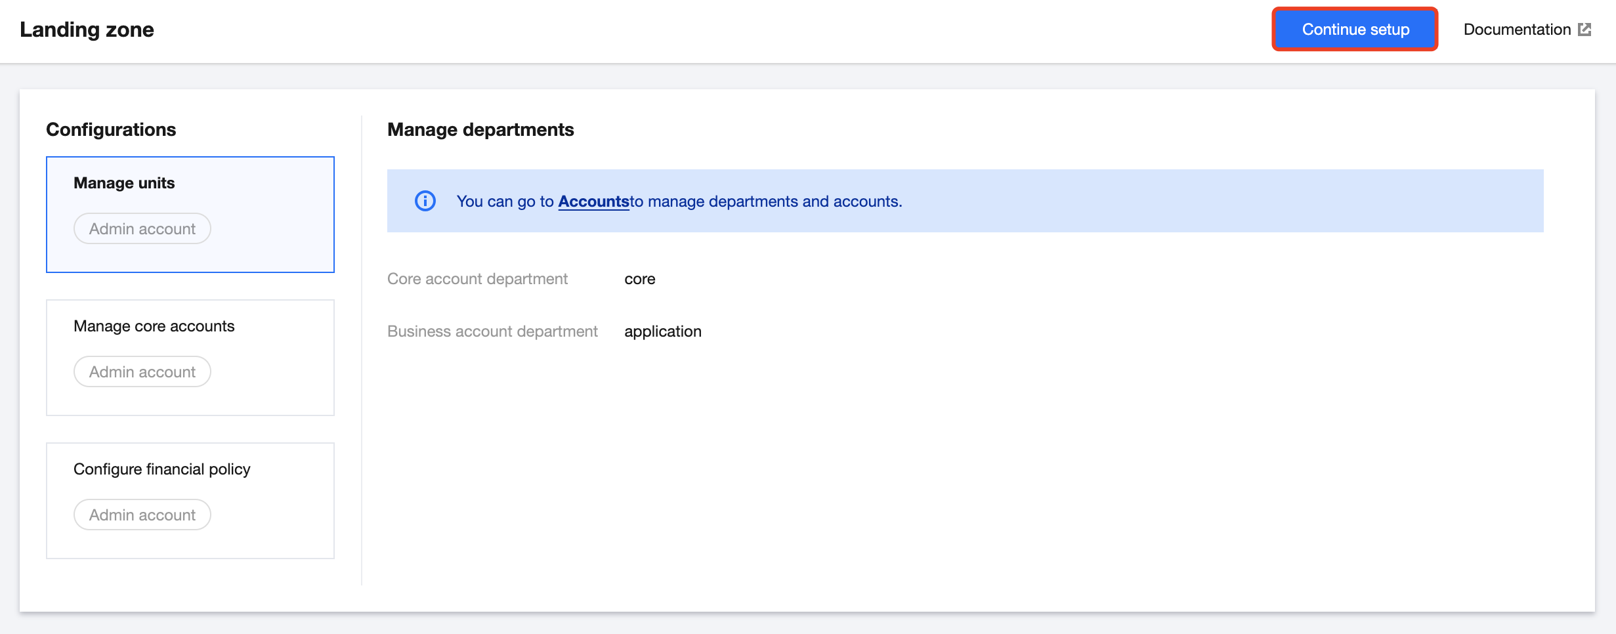The image size is (1616, 634).
Task: Click the info icon in the blue banner
Action: (425, 201)
